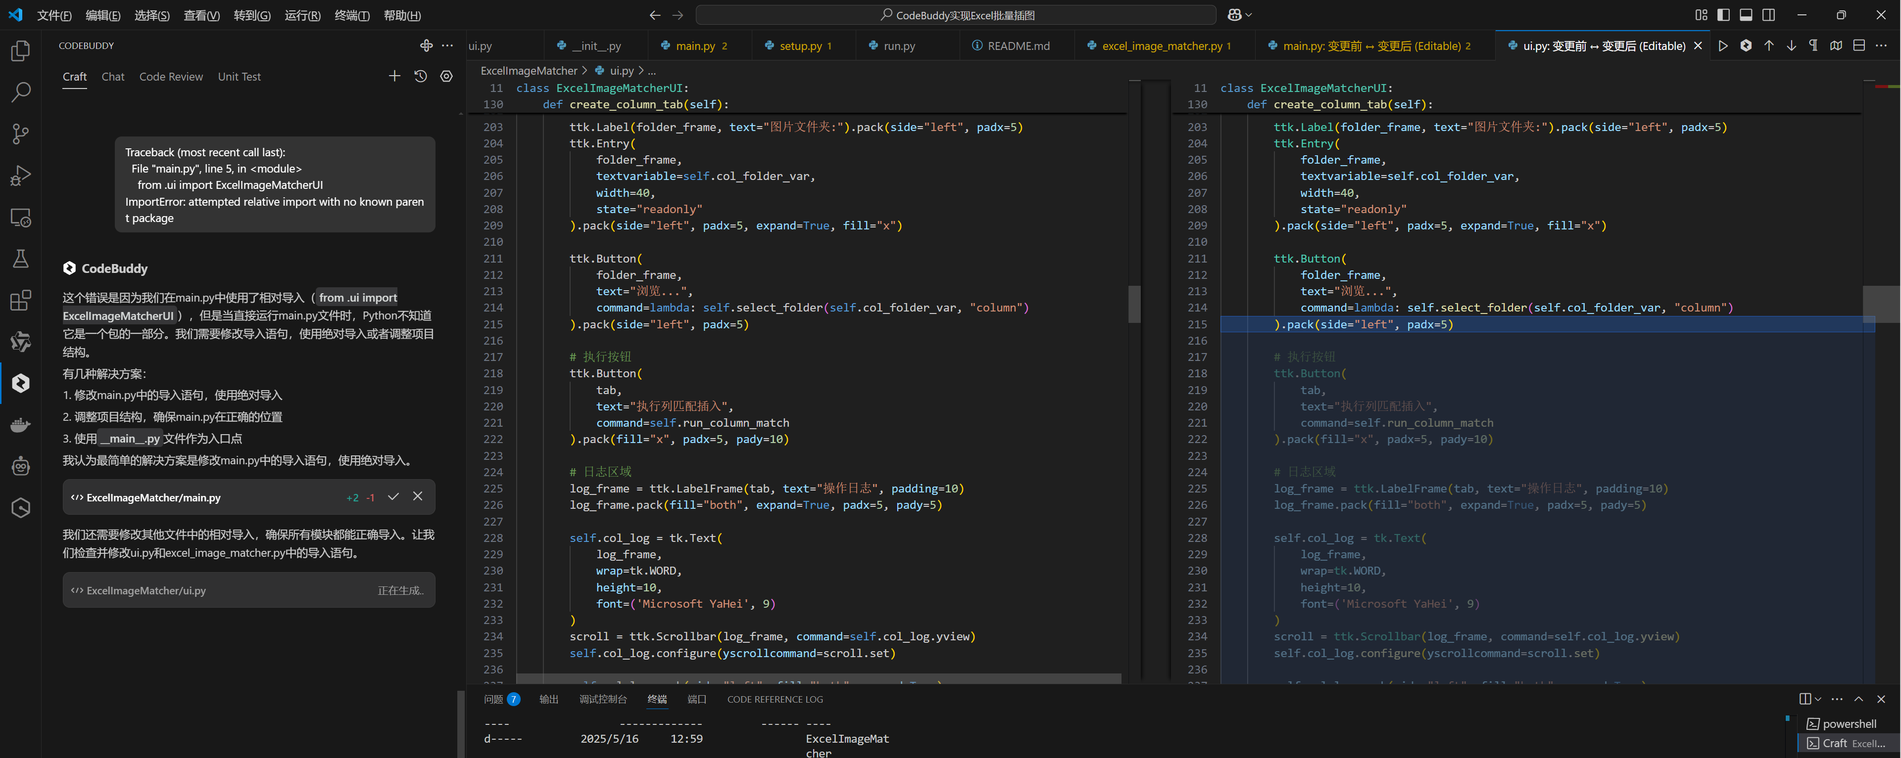Run Python file play icon

[x=1723, y=45]
